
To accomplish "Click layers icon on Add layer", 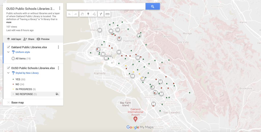I will (x=8, y=39).
